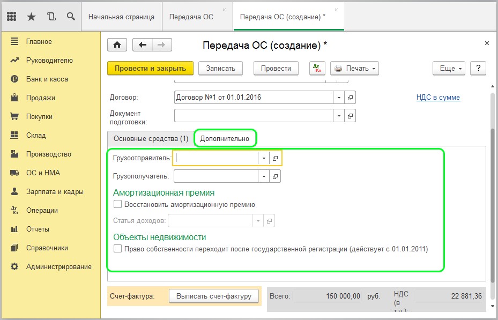Image resolution: width=498 pixels, height=320 pixels.
Task: Click Покупки cart icon
Action: click(x=14, y=116)
